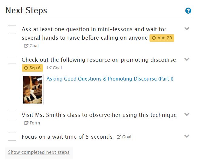This screenshot has width=197, height=165.
Task: Click the Goal link icon beside Sep 6
Action: [x=49, y=68]
